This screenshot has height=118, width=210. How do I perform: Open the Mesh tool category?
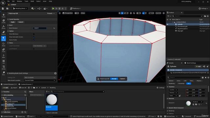[4, 44]
